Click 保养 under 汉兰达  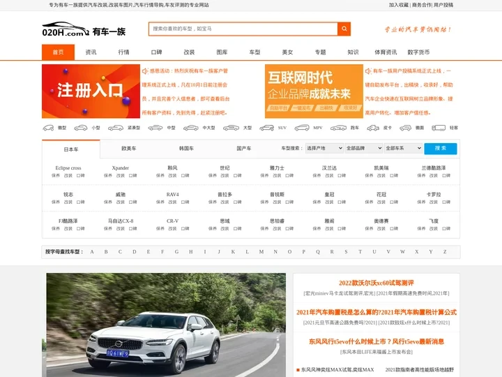317,176
